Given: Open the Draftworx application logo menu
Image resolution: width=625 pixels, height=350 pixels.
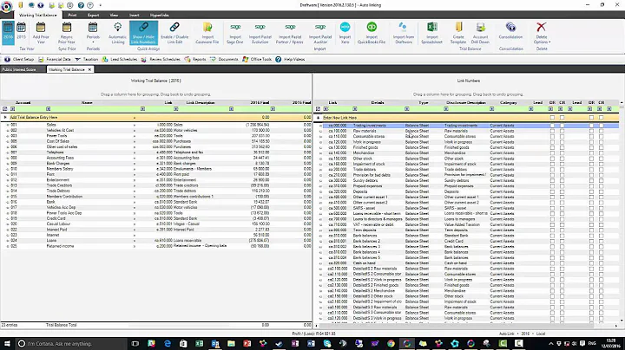Looking at the screenshot, I should click(x=6, y=6).
